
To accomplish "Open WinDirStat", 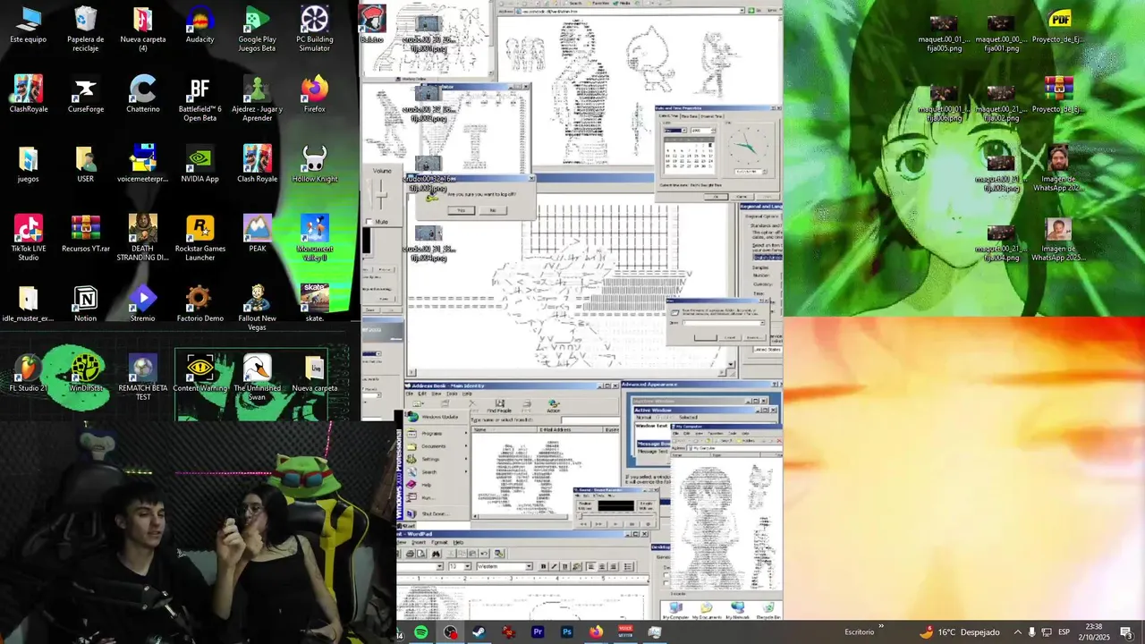I will pos(86,374).
